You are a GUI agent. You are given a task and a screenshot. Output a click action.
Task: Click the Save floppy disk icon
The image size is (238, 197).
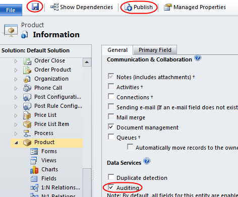click(35, 7)
